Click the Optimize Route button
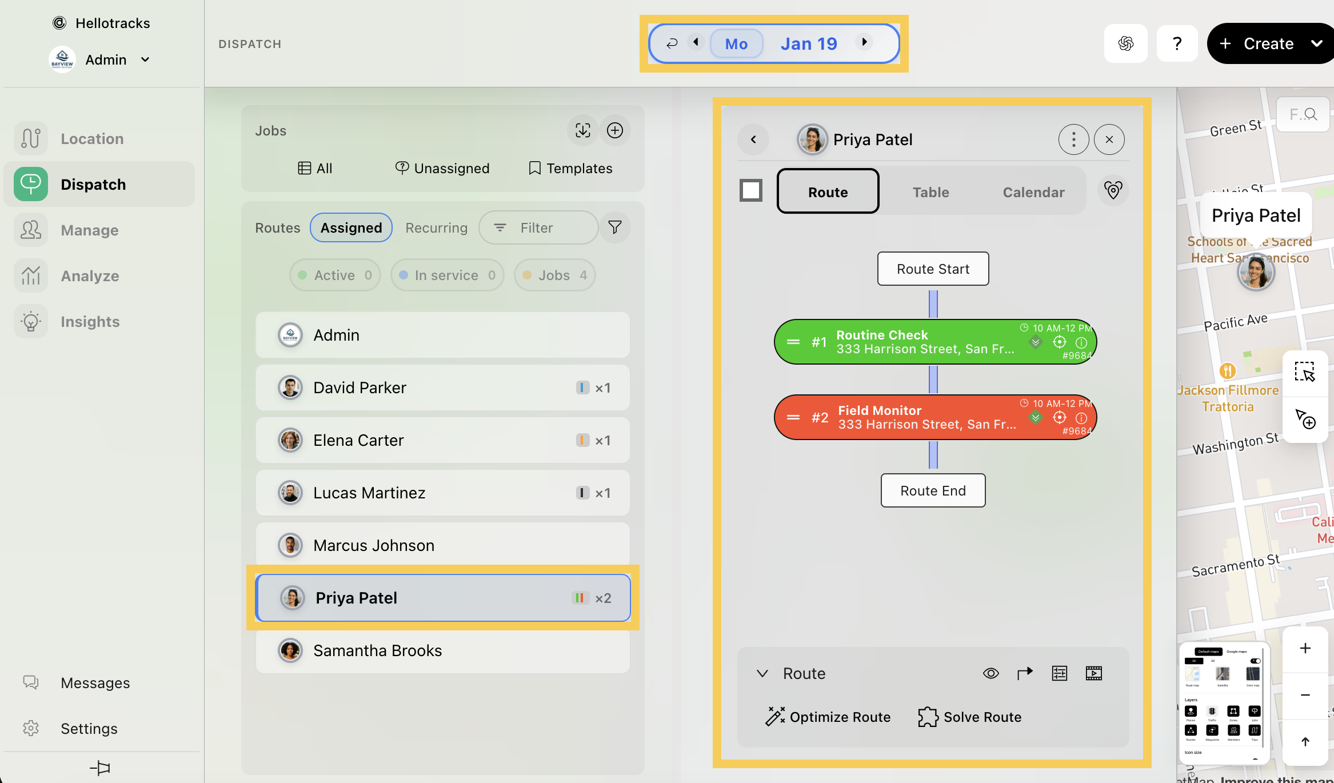This screenshot has width=1334, height=783. [x=828, y=717]
